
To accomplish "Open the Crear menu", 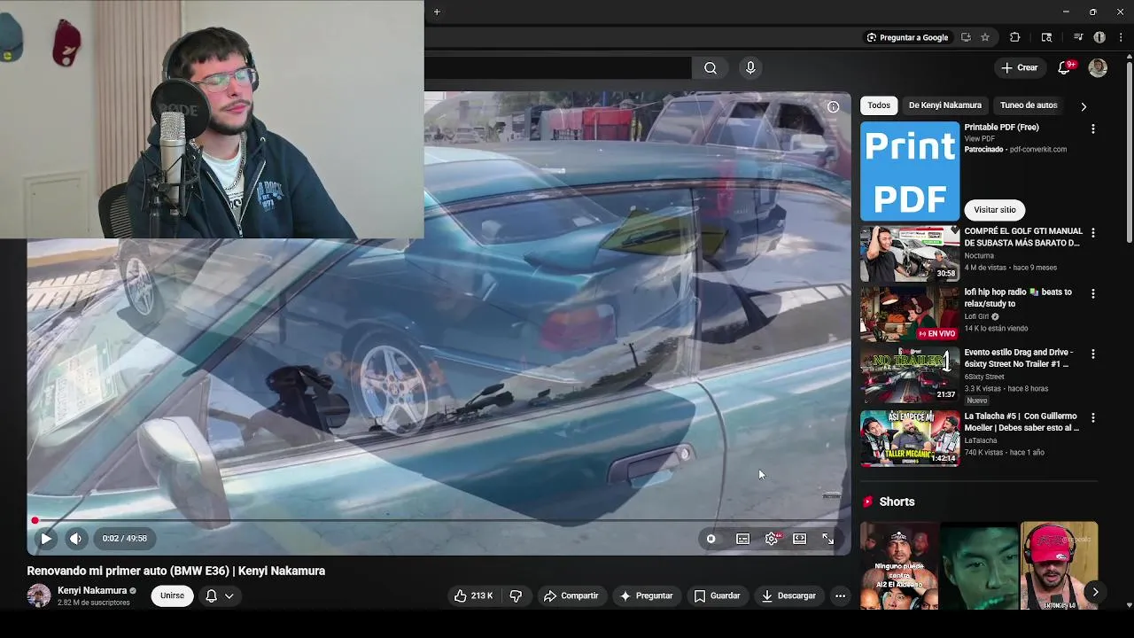I will [x=1019, y=67].
